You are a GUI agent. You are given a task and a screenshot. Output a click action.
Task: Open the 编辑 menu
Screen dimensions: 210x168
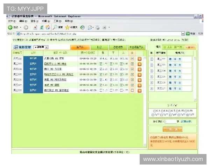(x=23, y=21)
